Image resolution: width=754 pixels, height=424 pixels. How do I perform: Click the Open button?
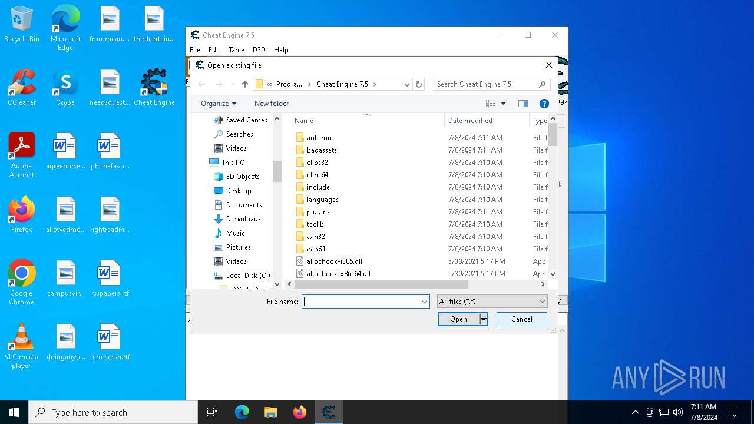(459, 319)
